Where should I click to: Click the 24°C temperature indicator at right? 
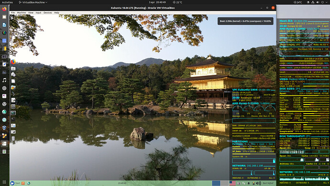[298, 2]
